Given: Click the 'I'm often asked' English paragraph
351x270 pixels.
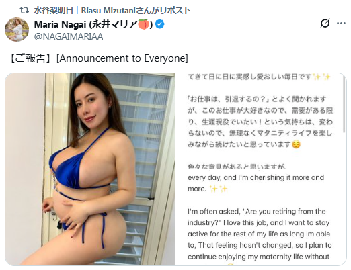Looking at the screenshot, I should point(260,234).
